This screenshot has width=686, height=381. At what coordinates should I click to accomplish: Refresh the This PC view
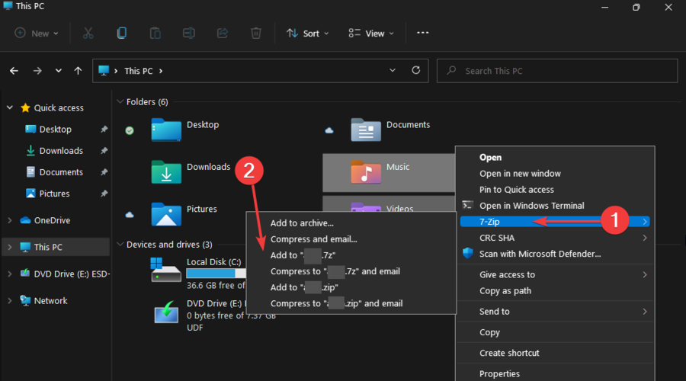[x=416, y=70]
